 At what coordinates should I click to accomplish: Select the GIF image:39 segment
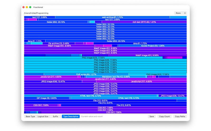click(x=47, y=98)
